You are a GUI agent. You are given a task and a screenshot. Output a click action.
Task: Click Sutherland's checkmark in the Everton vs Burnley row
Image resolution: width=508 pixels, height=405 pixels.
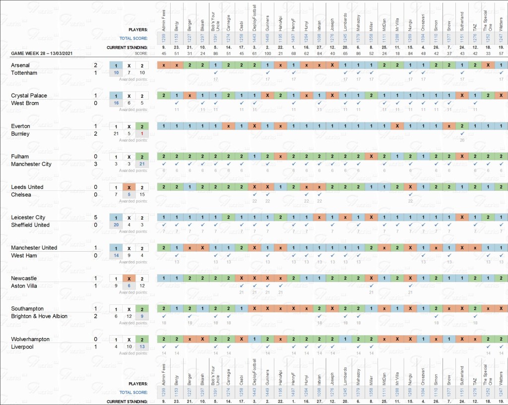click(462, 134)
